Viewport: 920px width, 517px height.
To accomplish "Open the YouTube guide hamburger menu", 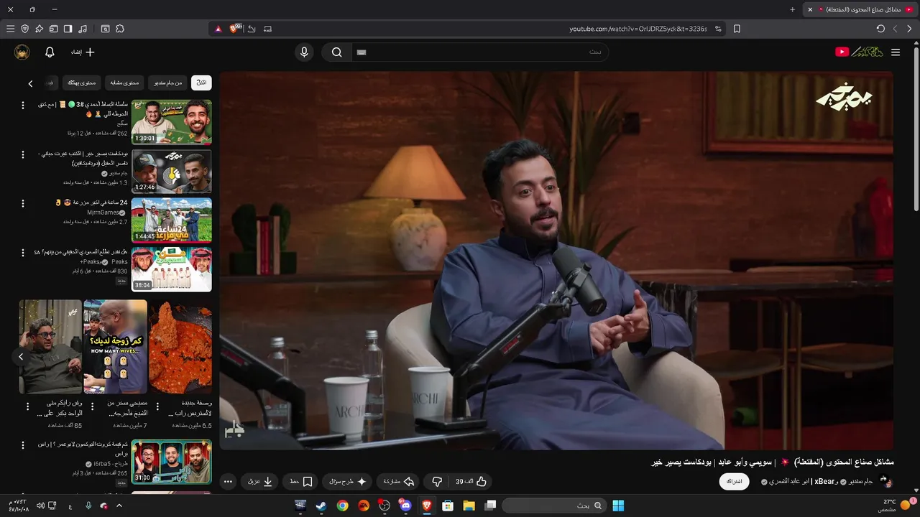I will point(896,52).
